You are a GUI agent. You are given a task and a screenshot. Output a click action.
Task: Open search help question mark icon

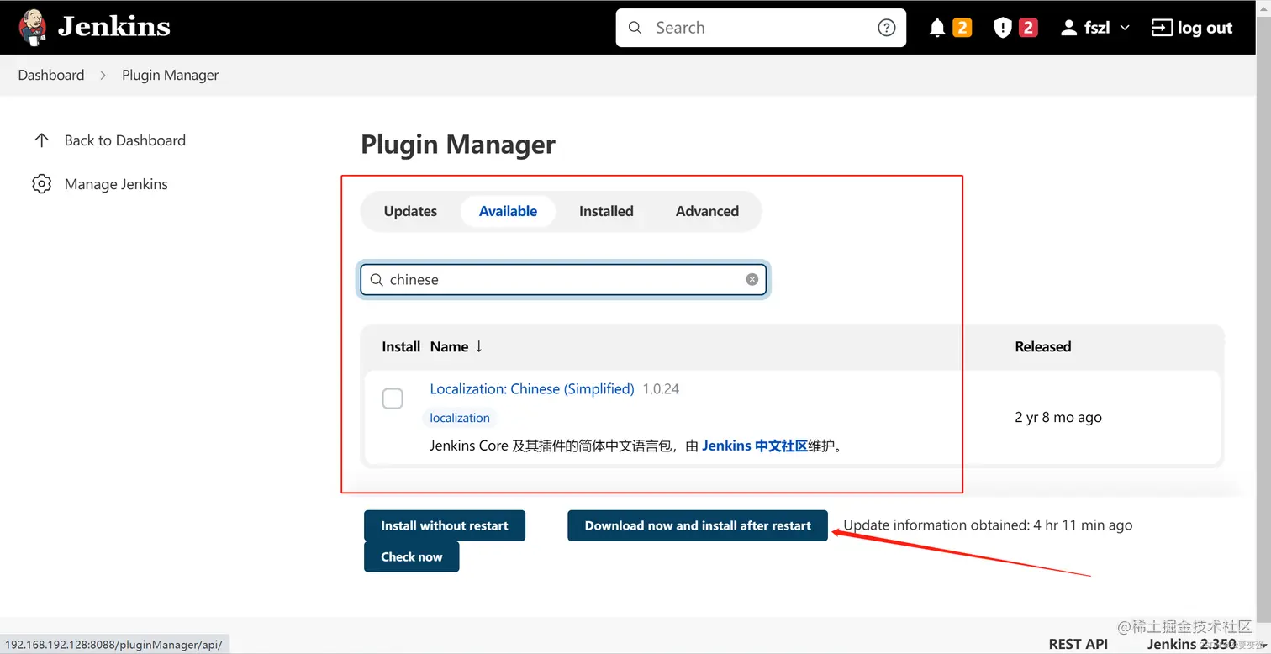(886, 28)
